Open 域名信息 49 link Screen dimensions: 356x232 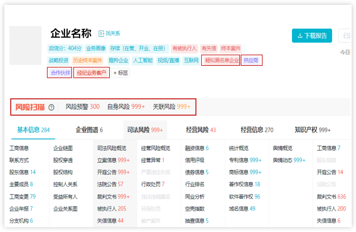pyautogui.click(x=242, y=208)
